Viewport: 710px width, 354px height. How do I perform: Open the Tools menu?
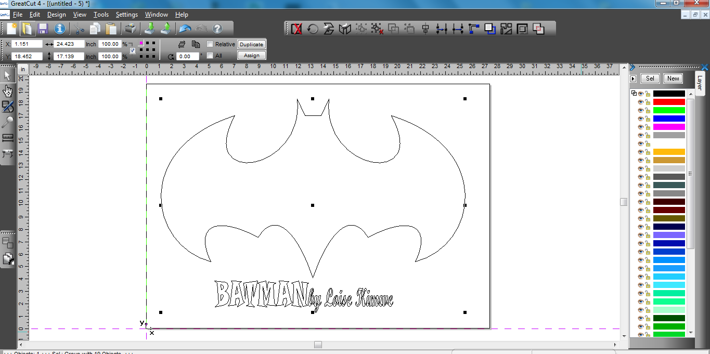point(101,15)
